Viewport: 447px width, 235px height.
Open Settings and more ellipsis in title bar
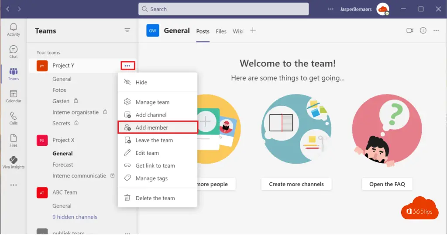pos(331,9)
